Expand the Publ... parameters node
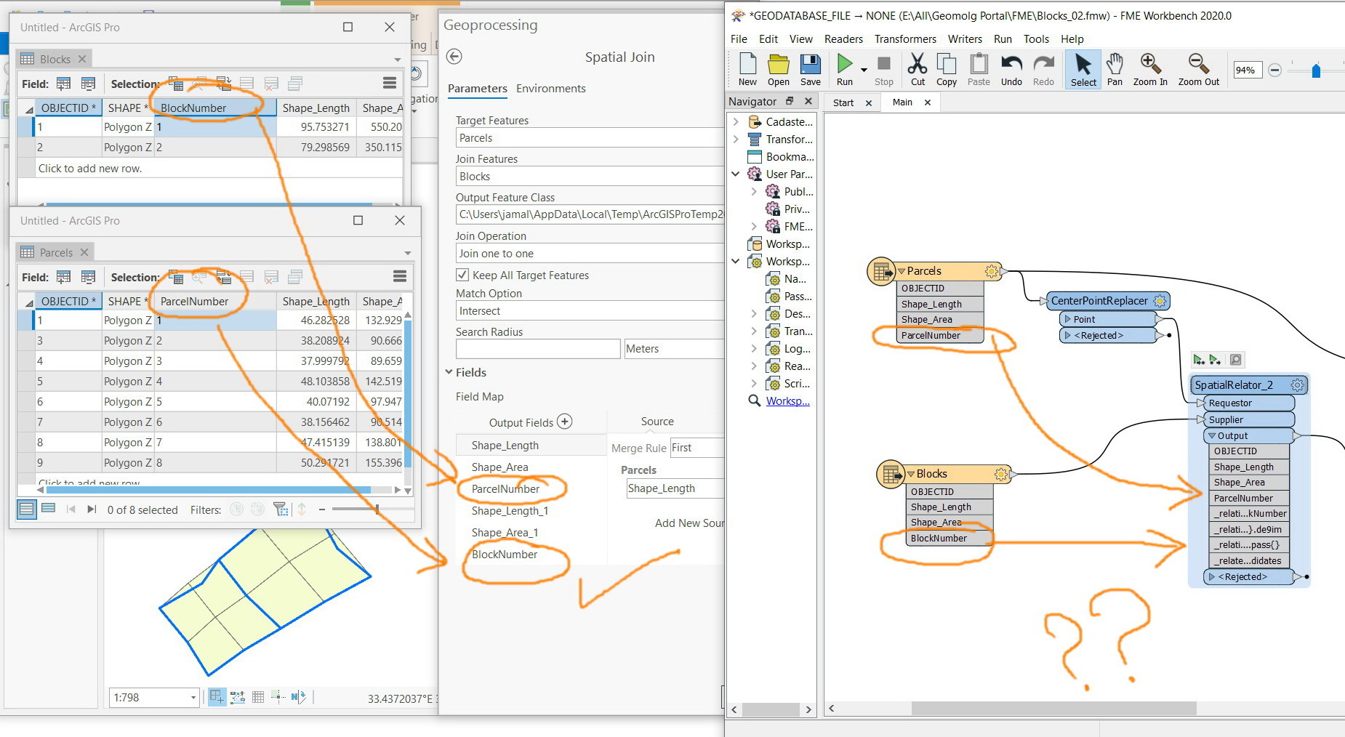Image resolution: width=1345 pixels, height=737 pixels. [x=754, y=192]
